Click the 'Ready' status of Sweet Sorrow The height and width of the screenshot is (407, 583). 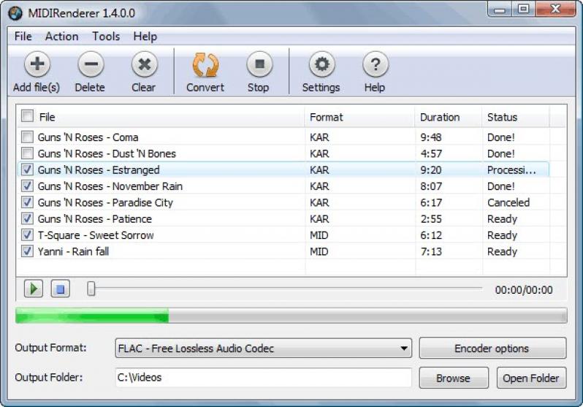coord(502,235)
